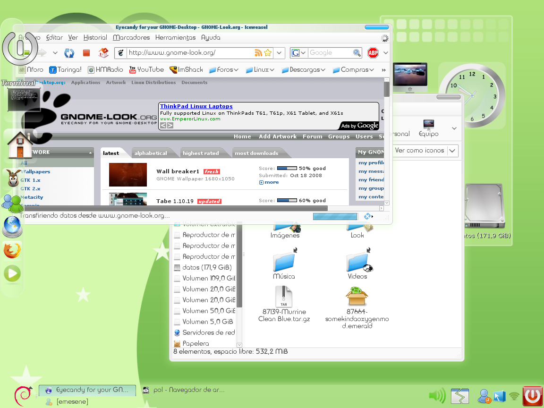Expand the file manager toolbar overflow arrow
The width and height of the screenshot is (544, 408).
tap(454, 128)
